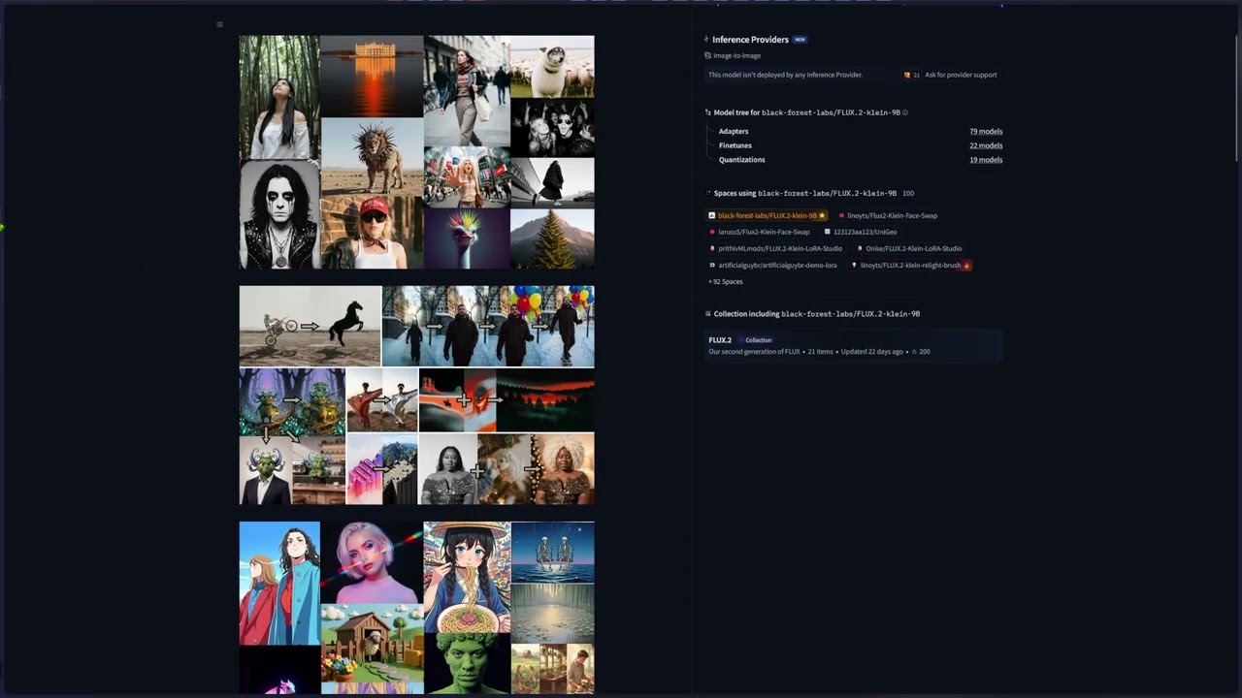Open the 79 models adapters link
1242x698 pixels.
click(x=986, y=131)
